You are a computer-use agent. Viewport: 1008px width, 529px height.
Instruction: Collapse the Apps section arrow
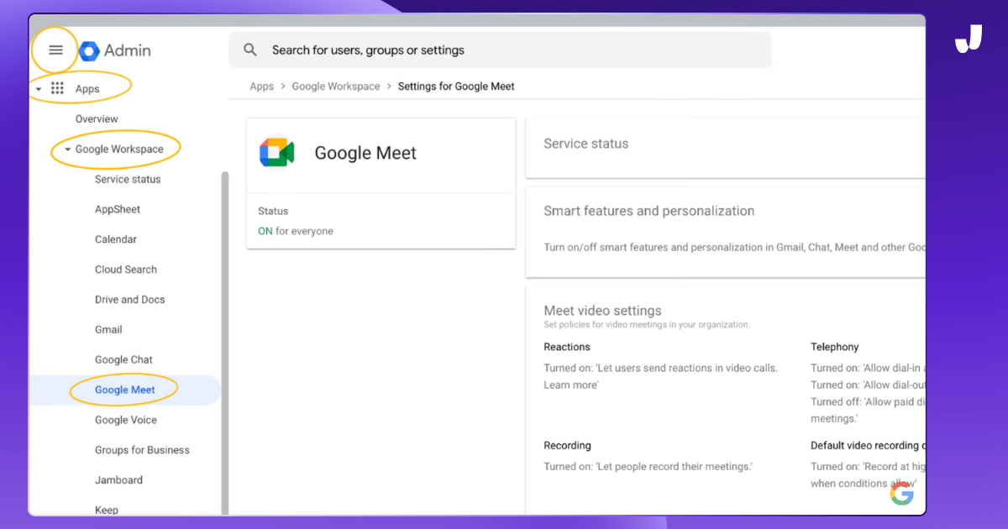(39, 89)
